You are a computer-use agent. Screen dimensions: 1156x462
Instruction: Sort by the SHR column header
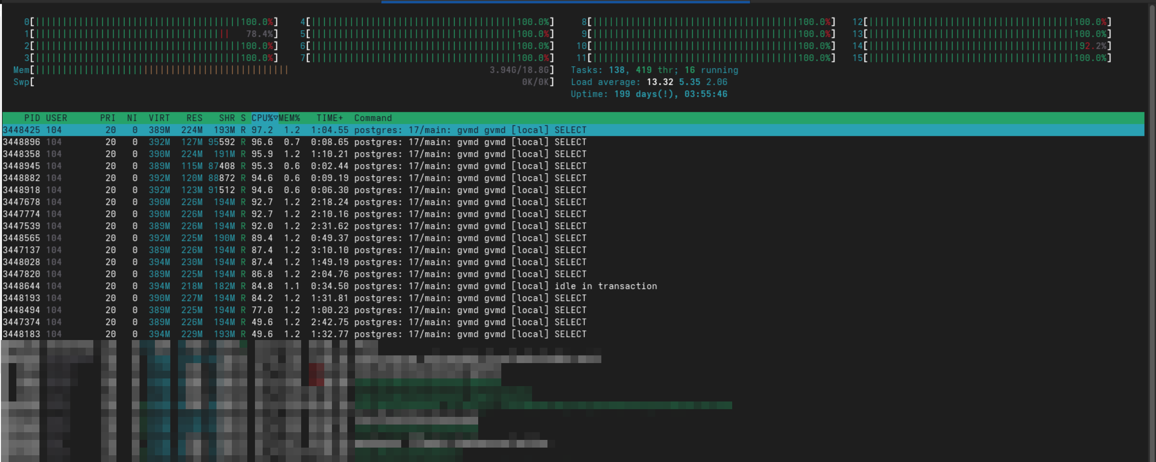point(227,118)
